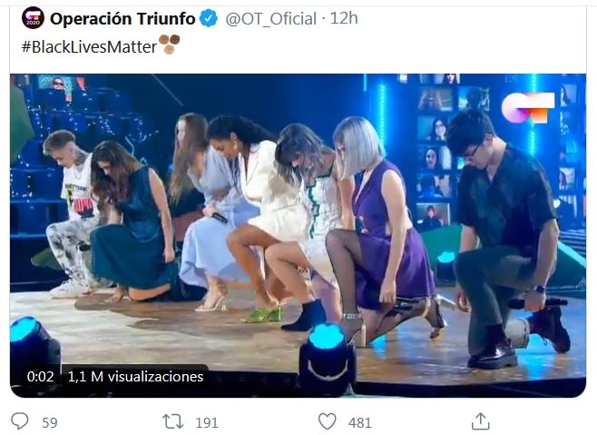Open the #BlackLivesMatter hashtag
597x435 pixels.
88,45
